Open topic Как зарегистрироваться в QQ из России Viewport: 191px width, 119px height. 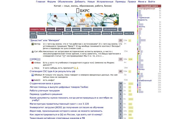(x=66, y=115)
